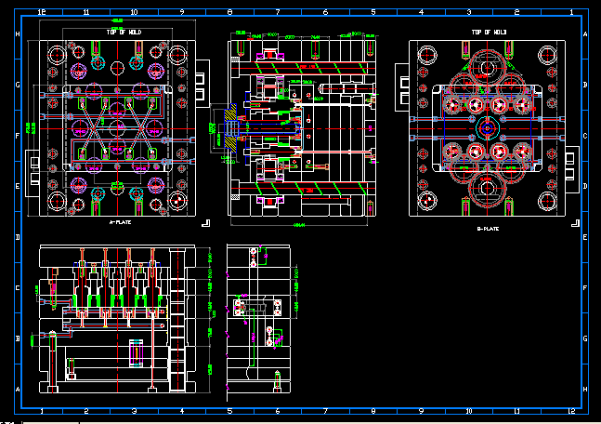This screenshot has width=601, height=424.
Task: Click zone number 7 on the top border
Action: tap(278, 12)
